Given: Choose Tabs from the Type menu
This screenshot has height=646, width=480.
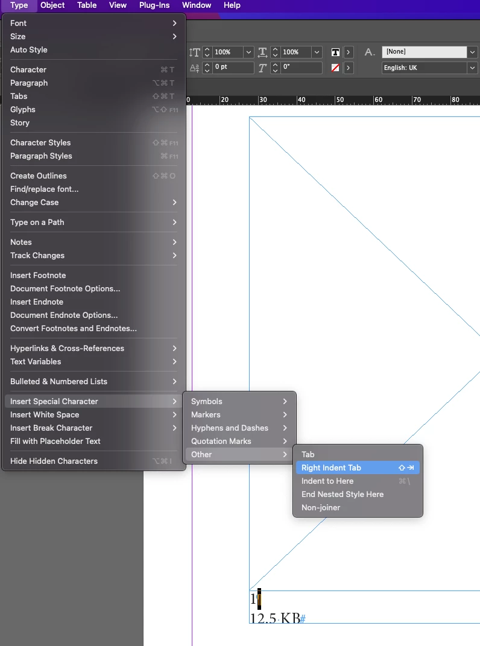Looking at the screenshot, I should [x=93, y=96].
